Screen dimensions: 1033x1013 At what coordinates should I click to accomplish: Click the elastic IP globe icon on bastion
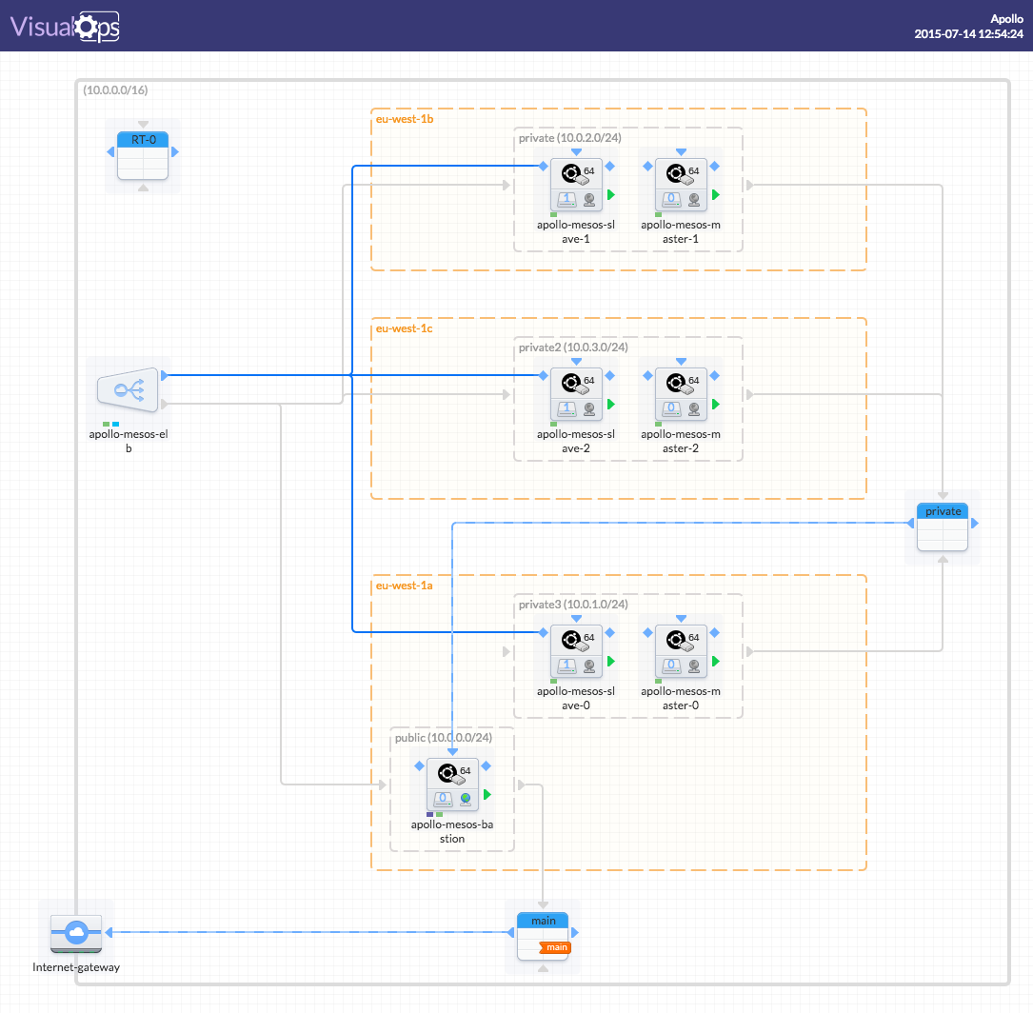[466, 799]
